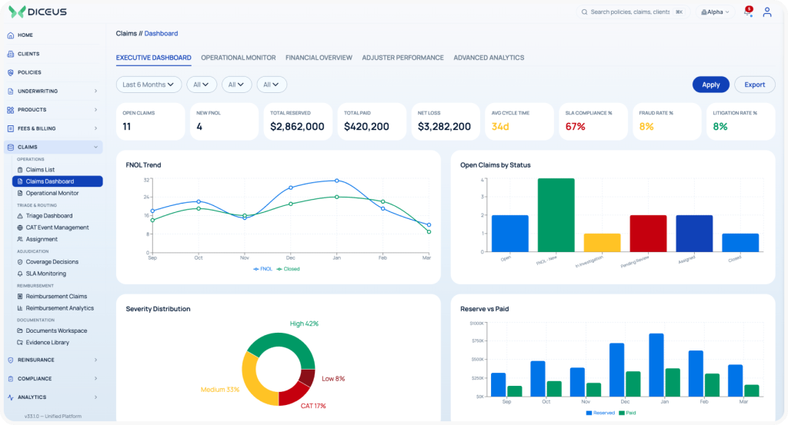
Task: Click the Operational Monitor sidebar icon
Action: (20, 193)
